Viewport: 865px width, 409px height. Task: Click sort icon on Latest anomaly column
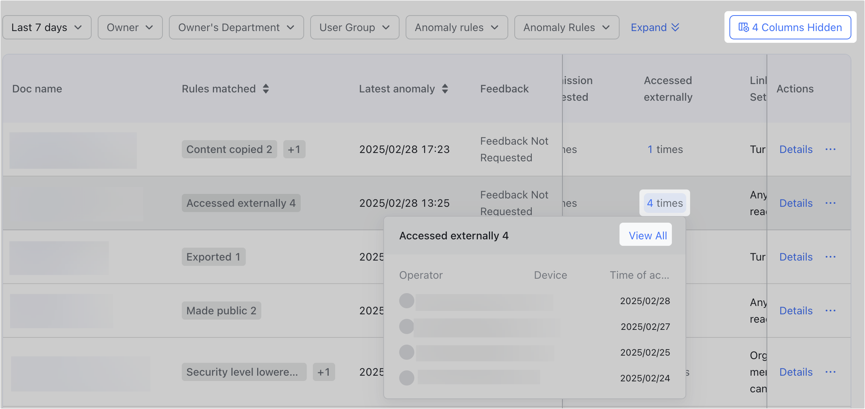point(445,89)
